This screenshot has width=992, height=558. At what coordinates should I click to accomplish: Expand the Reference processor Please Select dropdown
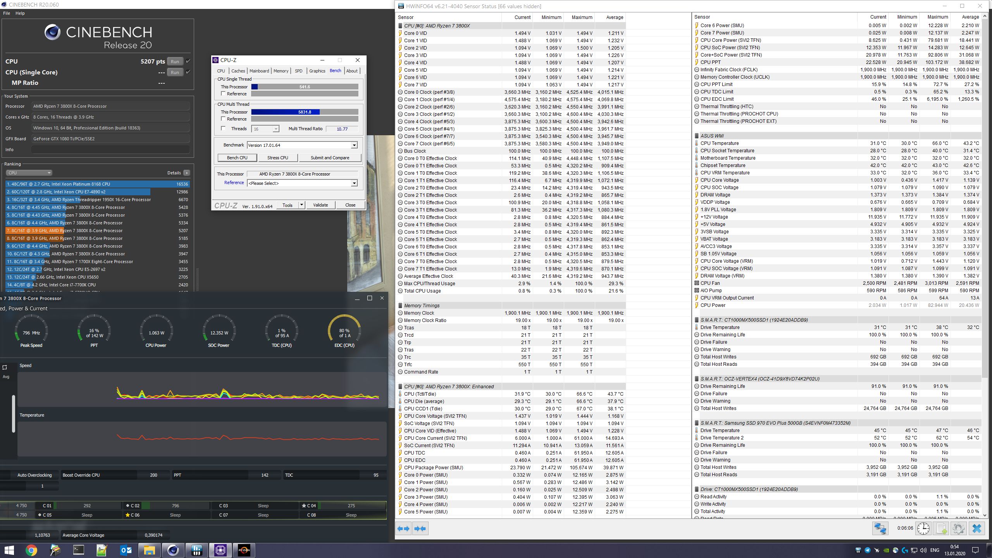point(354,183)
